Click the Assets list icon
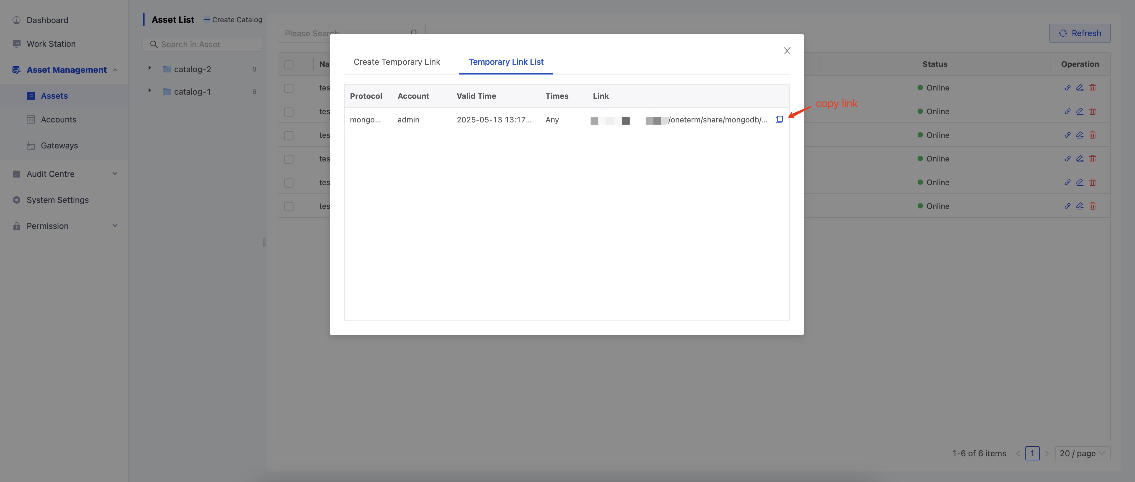 pos(31,96)
